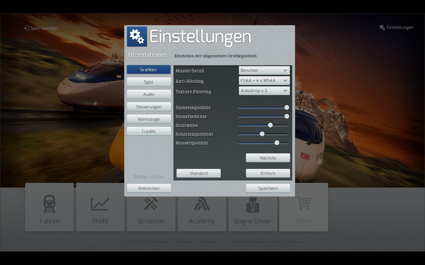
Task: Switch to the Spiel settings tab
Action: point(149,82)
